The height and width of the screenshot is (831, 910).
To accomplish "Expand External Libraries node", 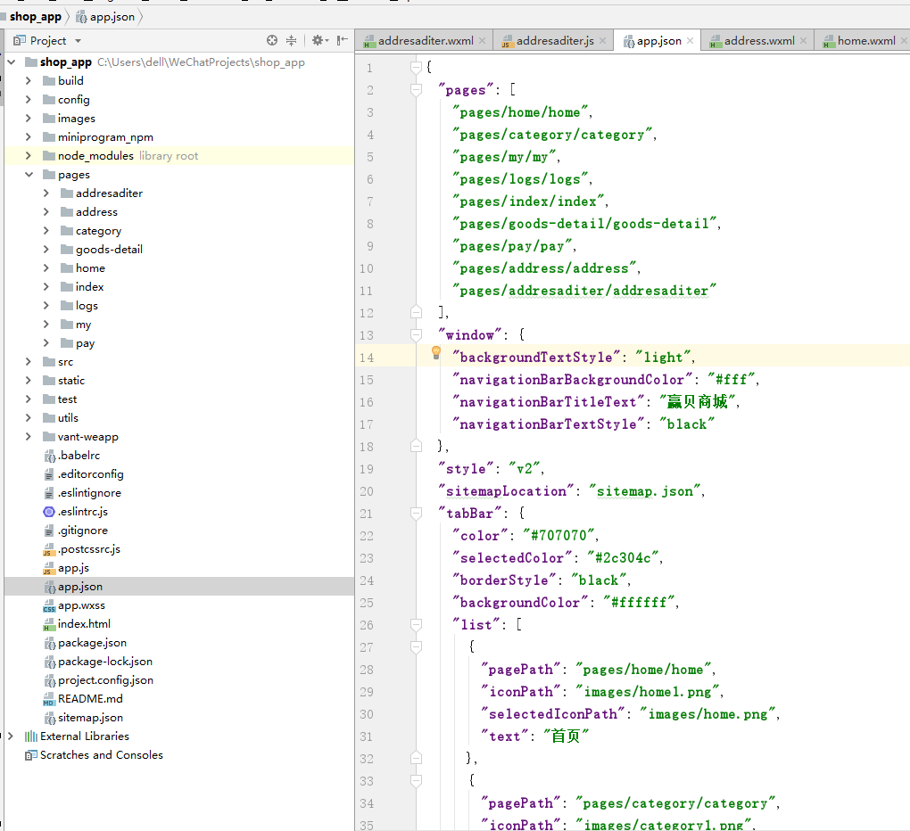I will [x=11, y=736].
